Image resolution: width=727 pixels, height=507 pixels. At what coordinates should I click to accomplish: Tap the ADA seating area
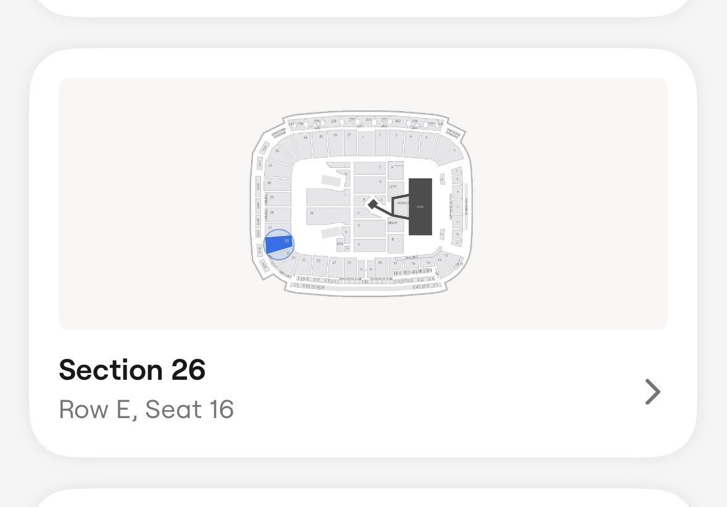pos(340,244)
